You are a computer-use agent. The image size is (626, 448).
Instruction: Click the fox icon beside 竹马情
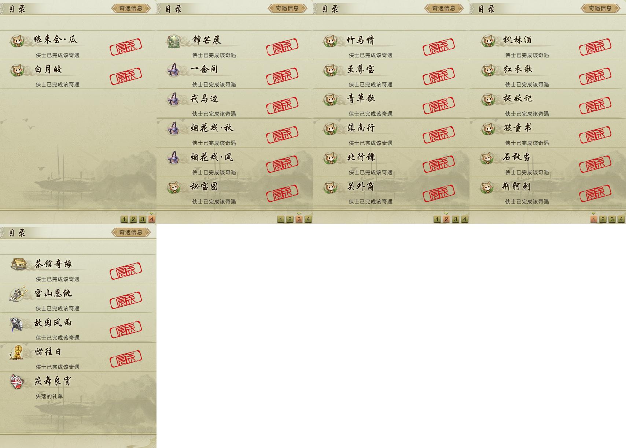[x=330, y=41]
